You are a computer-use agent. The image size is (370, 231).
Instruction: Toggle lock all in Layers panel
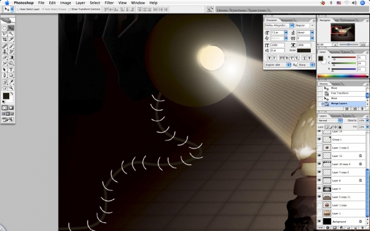(340, 127)
